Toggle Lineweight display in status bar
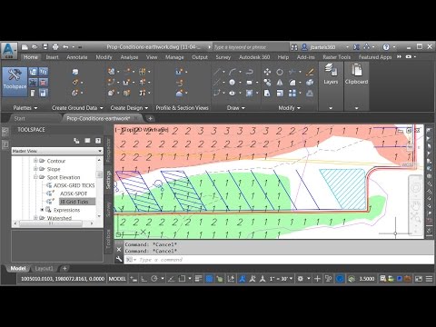 point(198,279)
